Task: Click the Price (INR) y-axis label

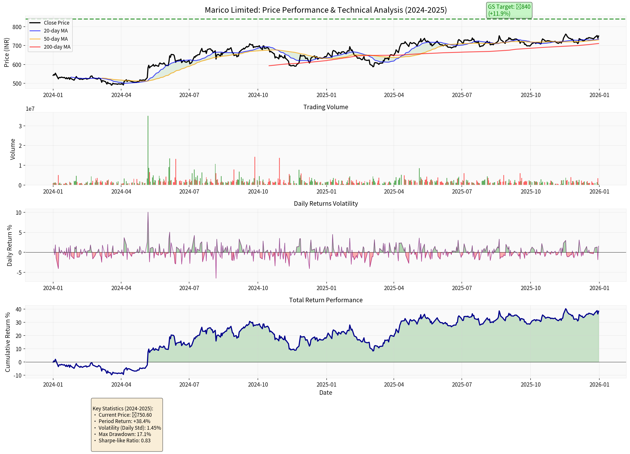Action: coord(7,52)
